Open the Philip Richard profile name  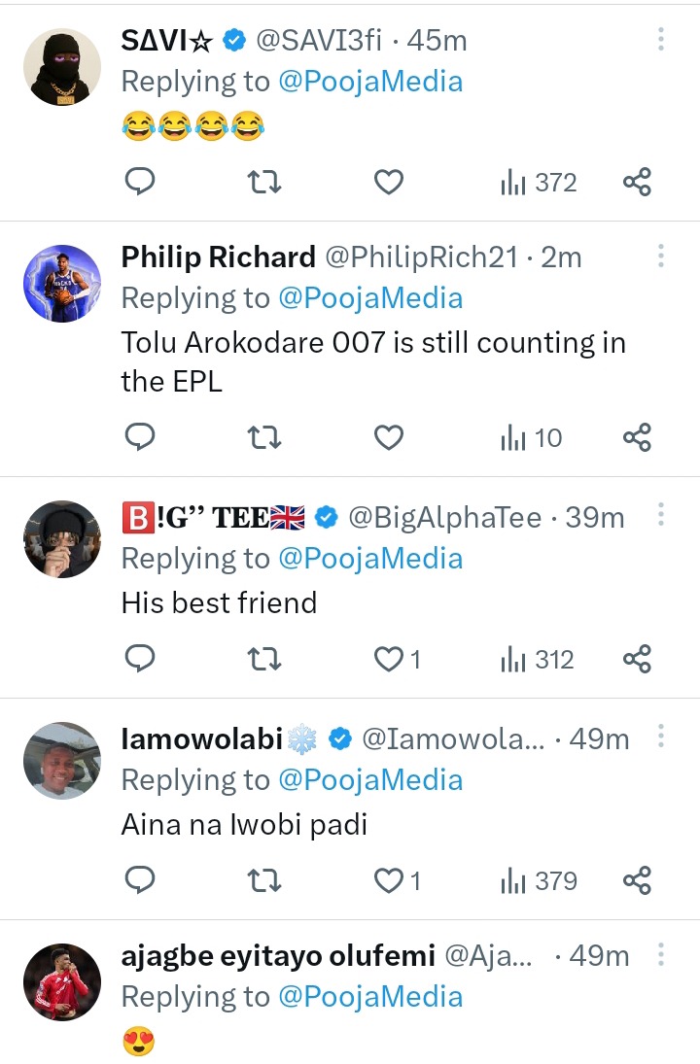click(218, 257)
